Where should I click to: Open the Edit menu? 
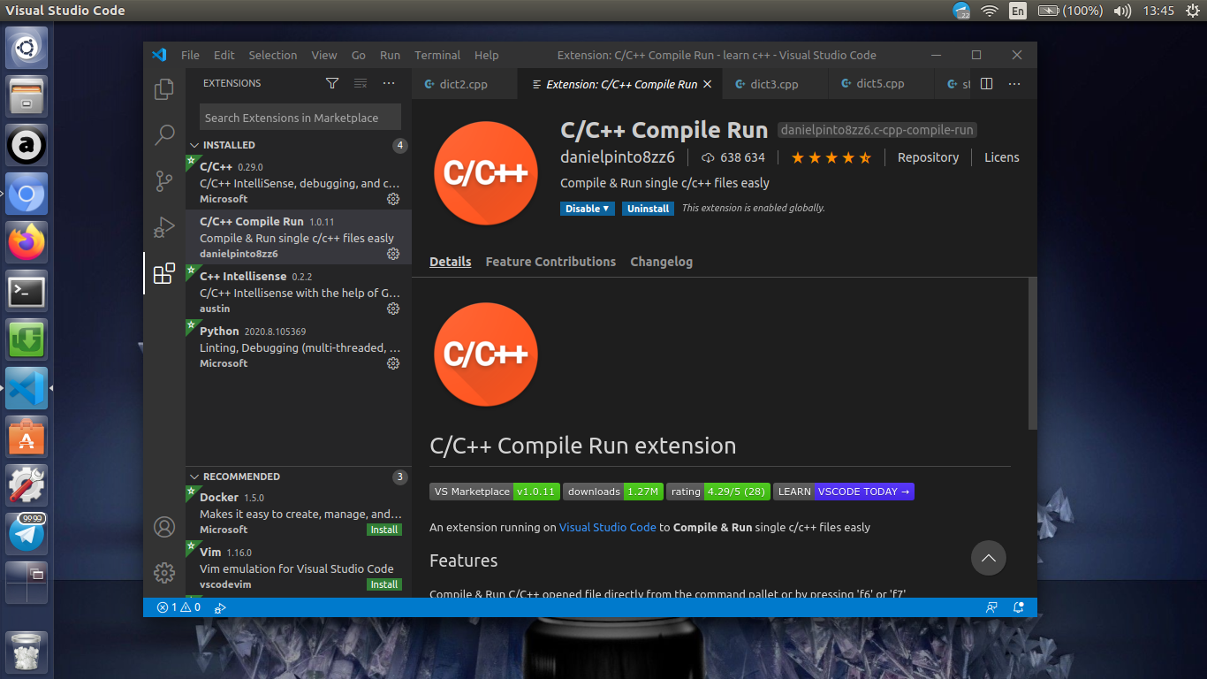click(x=224, y=55)
